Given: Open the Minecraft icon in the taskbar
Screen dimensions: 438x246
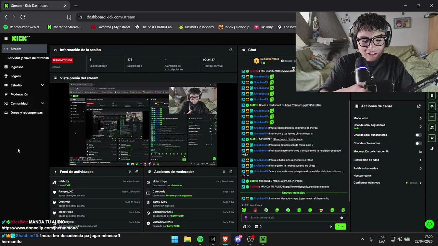Looking at the screenshot, I should pos(263,239).
